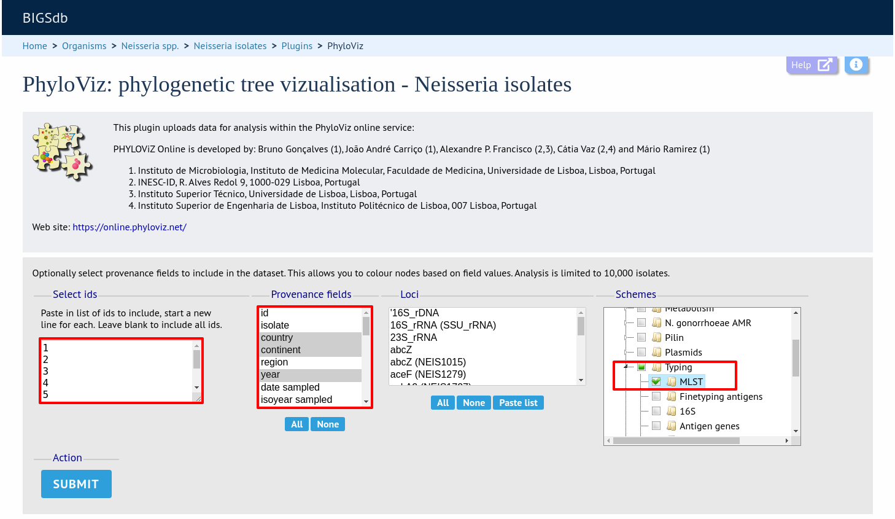Click the BIGSdb header title
The height and width of the screenshot is (519, 895).
coord(45,18)
